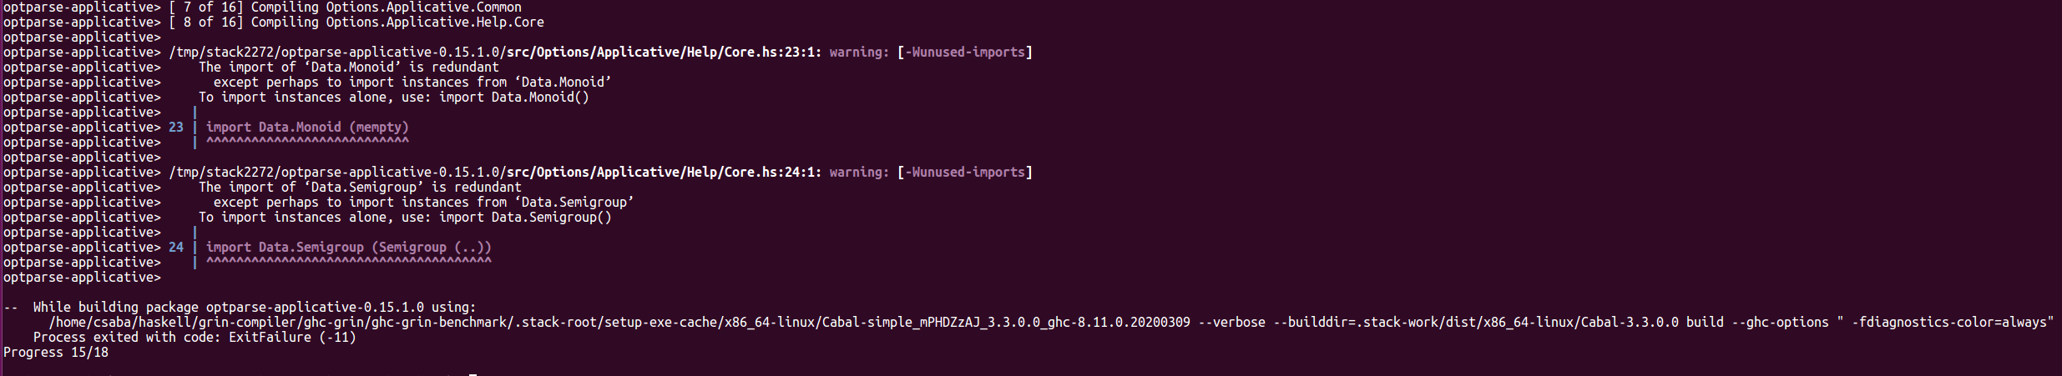Click line number 24 in the gutter

176,248
